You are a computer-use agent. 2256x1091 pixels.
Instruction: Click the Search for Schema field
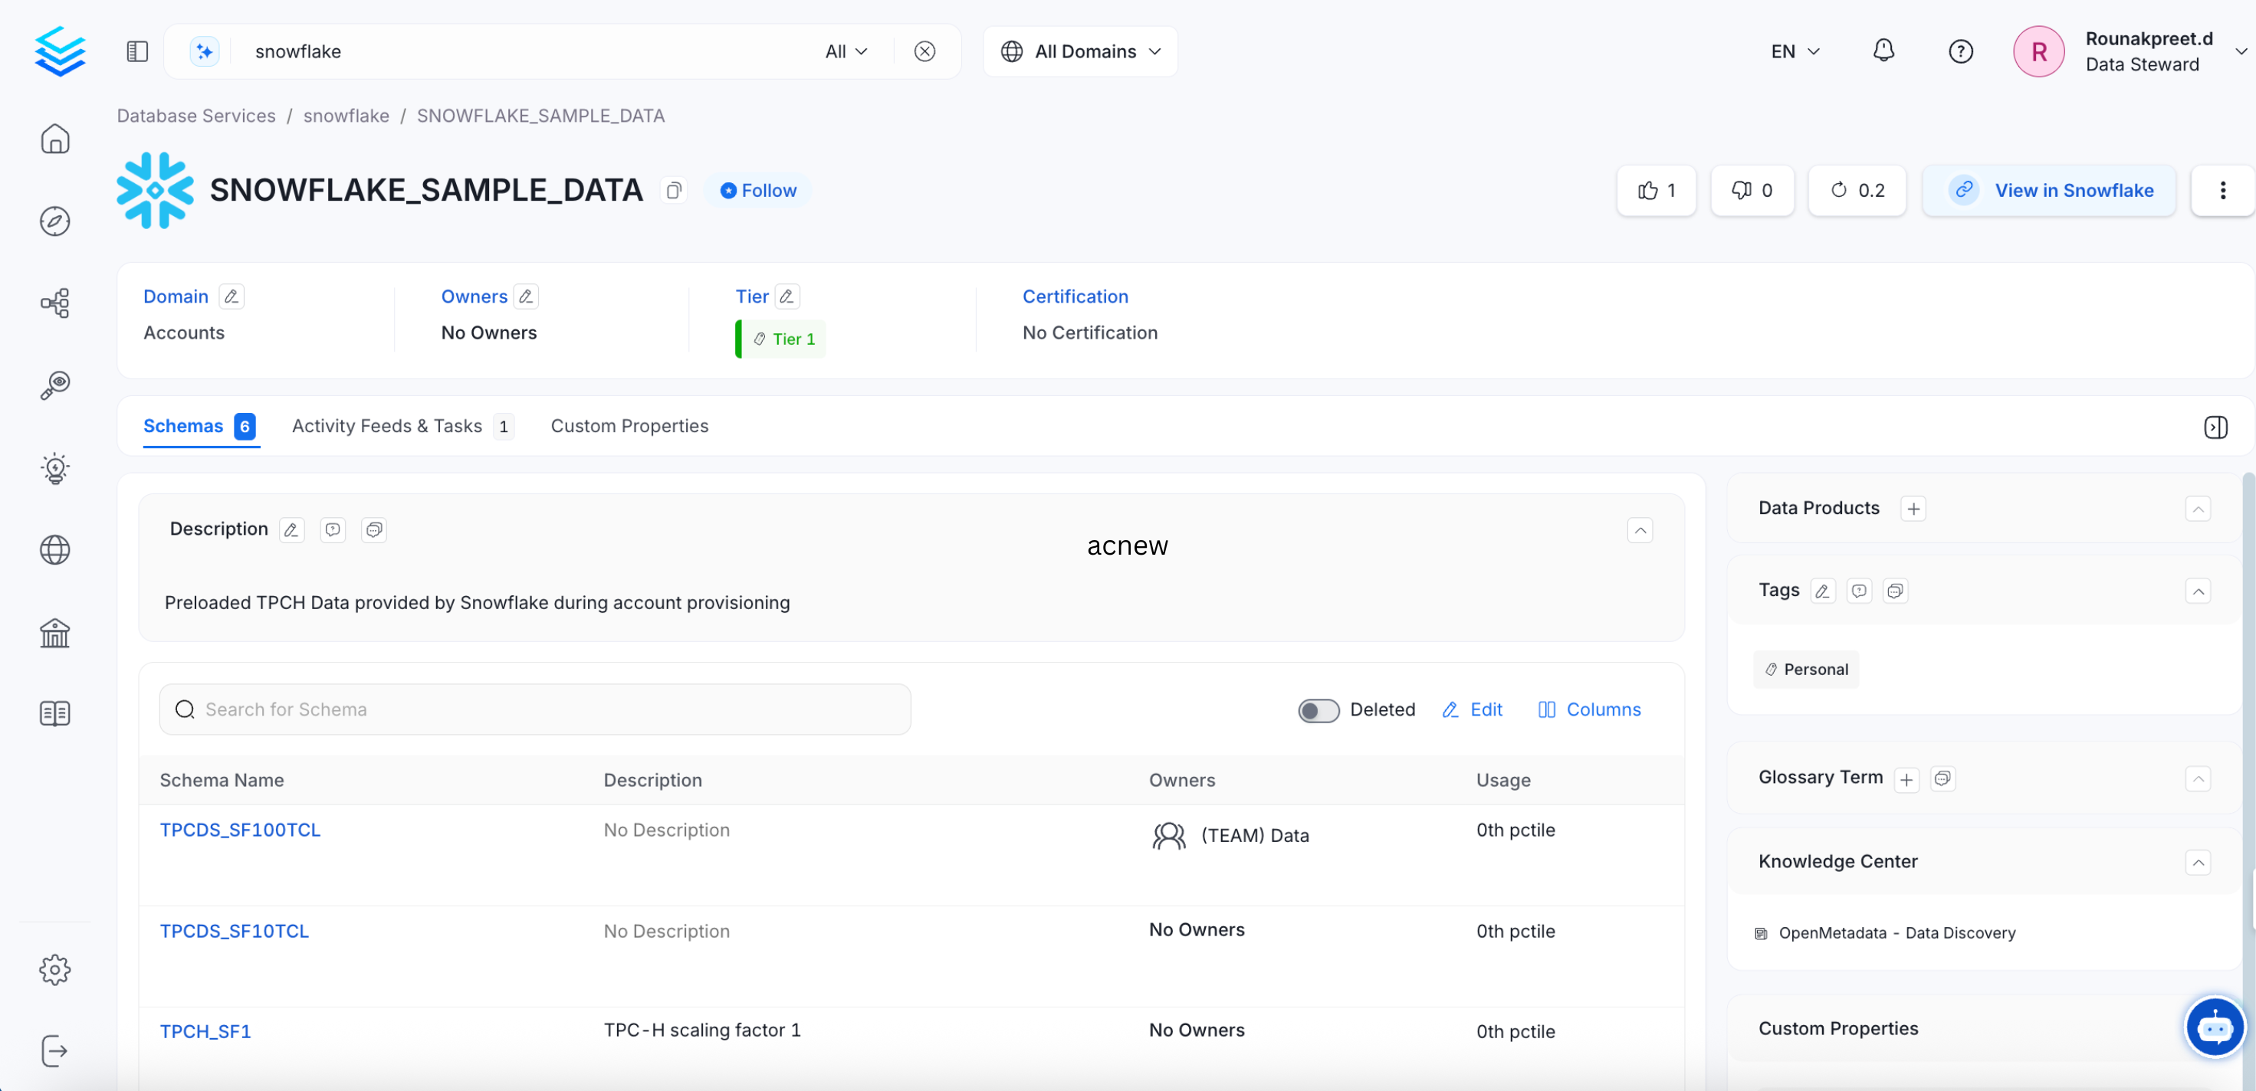[534, 709]
